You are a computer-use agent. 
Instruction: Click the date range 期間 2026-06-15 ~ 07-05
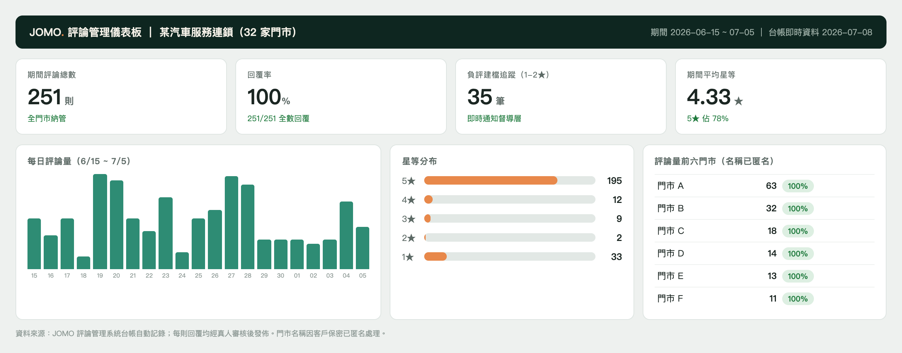coord(702,32)
